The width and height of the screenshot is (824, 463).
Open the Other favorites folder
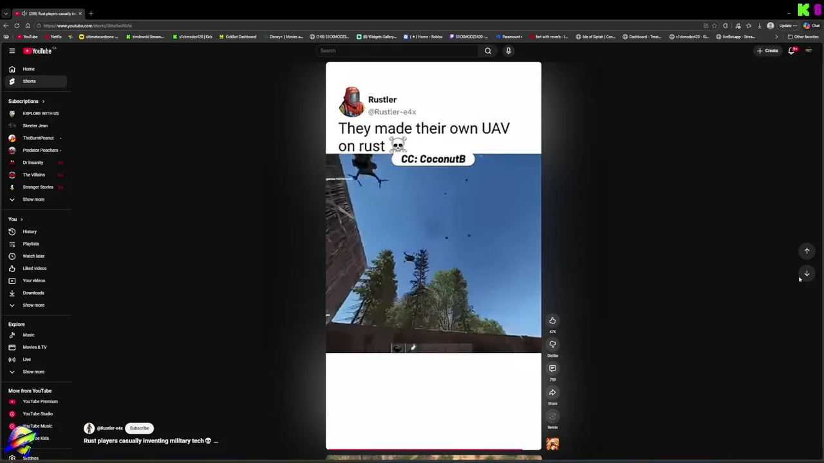click(x=803, y=37)
